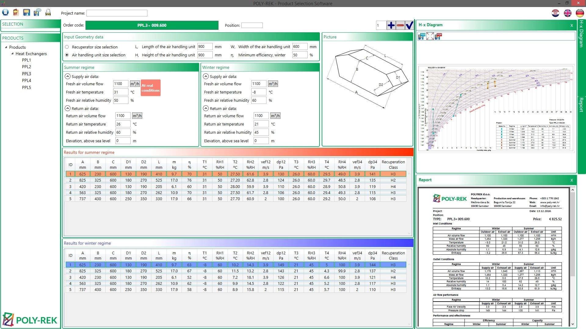Click the PRODUCTS panel header
The image size is (586, 329).
(31, 38)
